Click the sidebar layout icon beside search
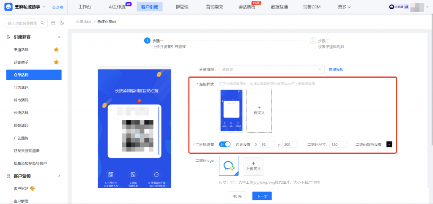This screenshot has height=204, width=433. click(54, 23)
